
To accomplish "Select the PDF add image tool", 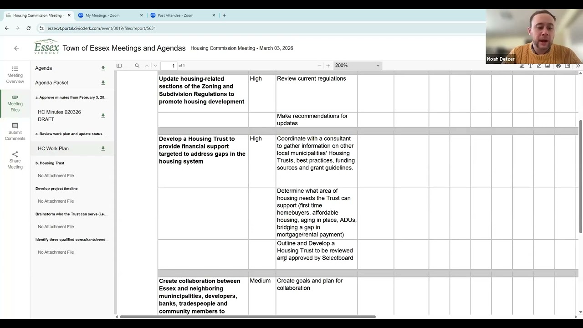I will [x=547, y=66].
